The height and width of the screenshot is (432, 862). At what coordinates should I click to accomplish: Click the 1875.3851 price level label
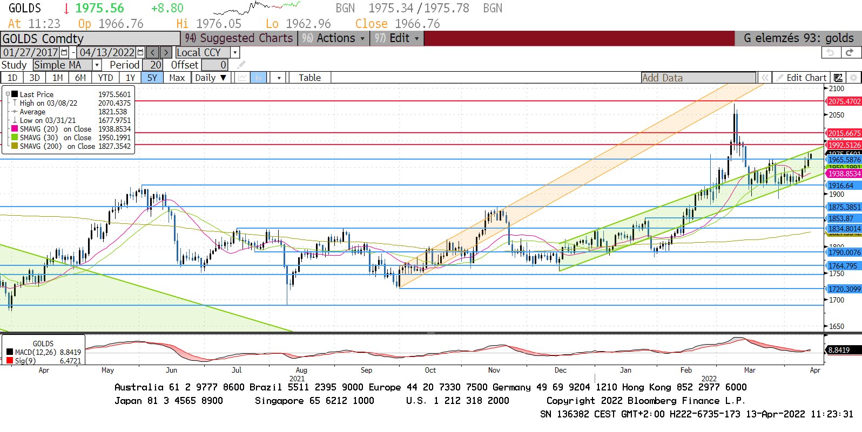point(844,207)
